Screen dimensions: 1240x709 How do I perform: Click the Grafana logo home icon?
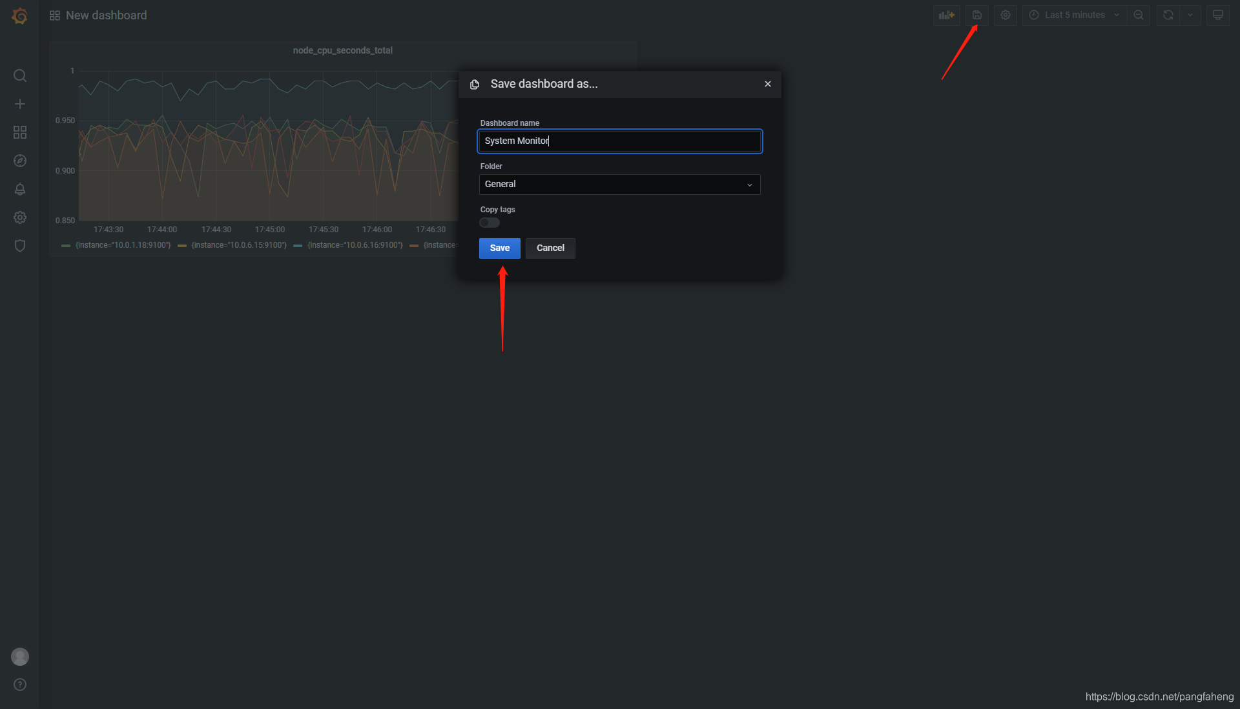point(20,15)
